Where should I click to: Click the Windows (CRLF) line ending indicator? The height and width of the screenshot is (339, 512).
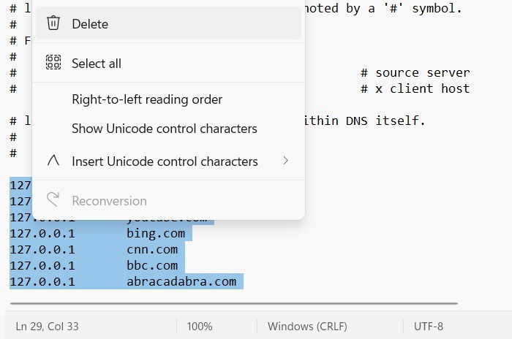(x=307, y=327)
